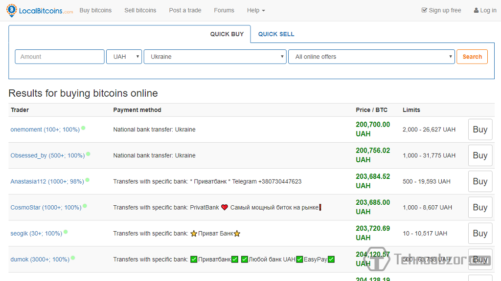Viewport: 501px width, 281px height.
Task: Click limits 10 - 10,517 UAH
Action: (425, 234)
